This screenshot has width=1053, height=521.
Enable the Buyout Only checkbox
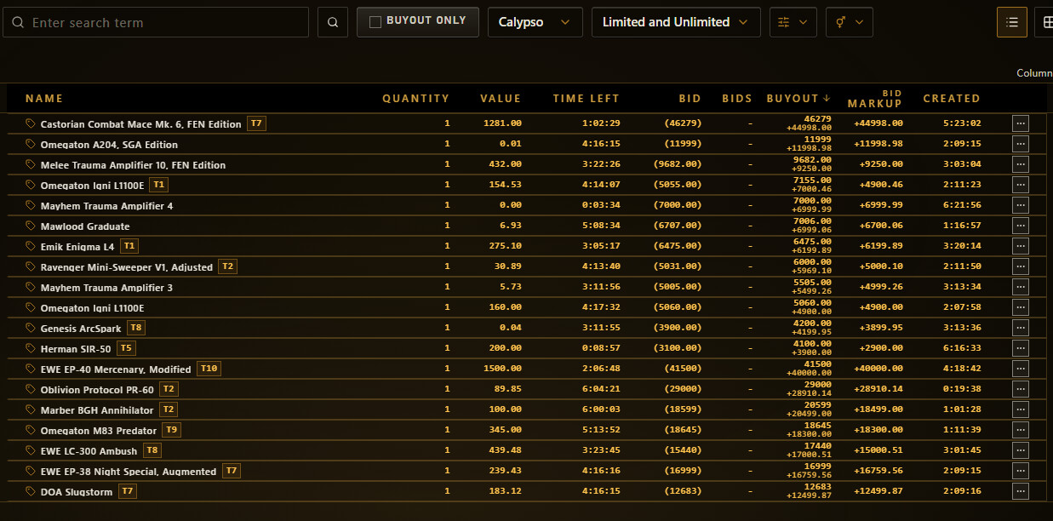[375, 22]
